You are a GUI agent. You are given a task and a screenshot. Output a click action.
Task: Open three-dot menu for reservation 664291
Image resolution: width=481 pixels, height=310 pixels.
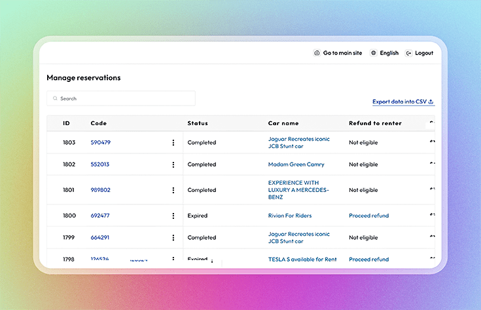(x=173, y=237)
